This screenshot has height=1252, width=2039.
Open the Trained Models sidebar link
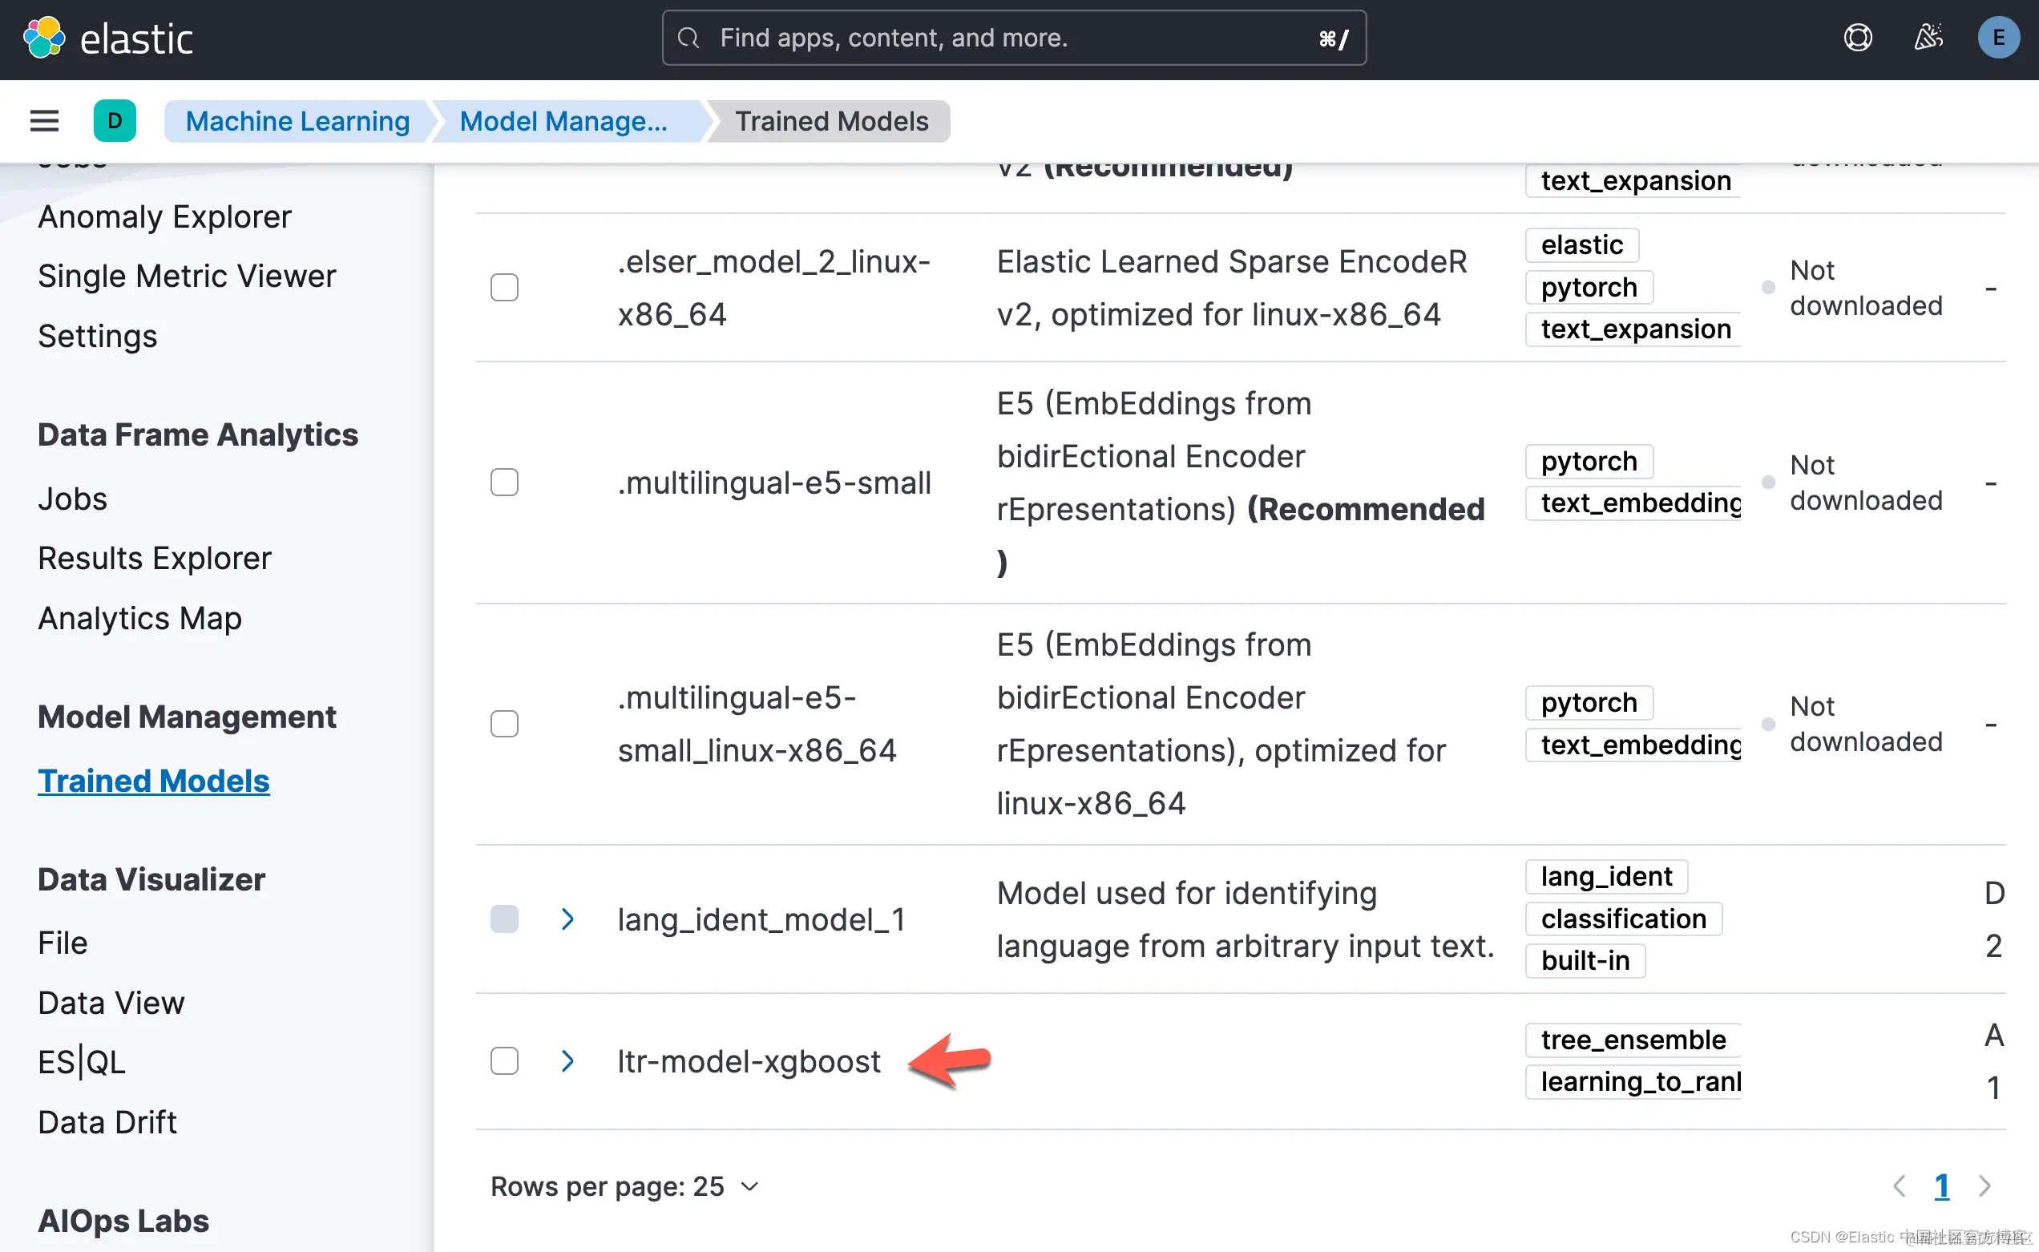click(x=153, y=781)
